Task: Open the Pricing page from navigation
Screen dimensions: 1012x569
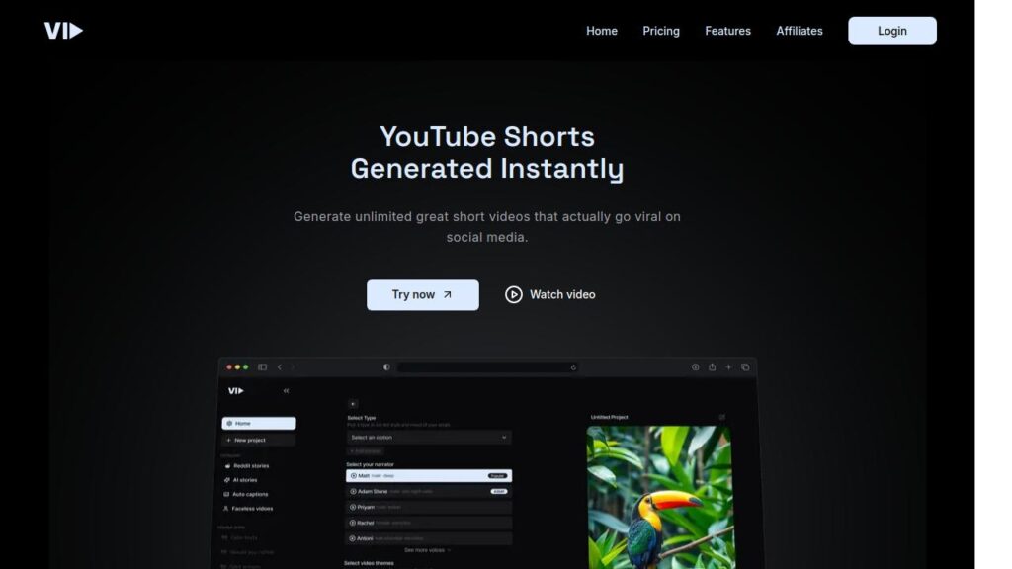Action: [660, 31]
